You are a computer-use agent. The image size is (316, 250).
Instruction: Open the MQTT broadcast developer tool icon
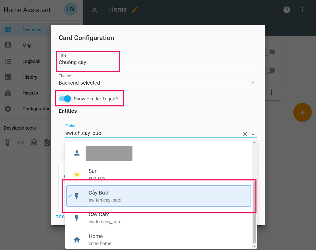pyautogui.click(x=34, y=143)
